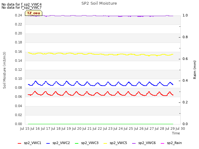Select sp2_VWC1 legend entry
The width and height of the screenshot is (199, 149).
[30, 143]
